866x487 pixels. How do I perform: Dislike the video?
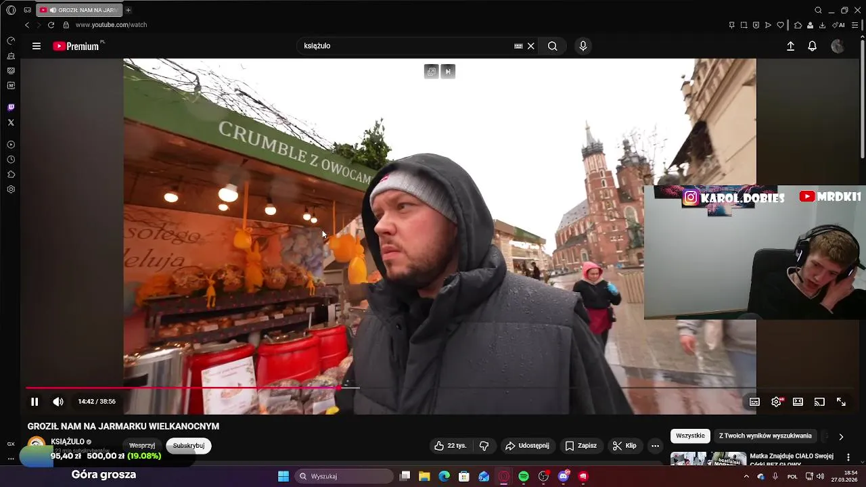pyautogui.click(x=484, y=446)
